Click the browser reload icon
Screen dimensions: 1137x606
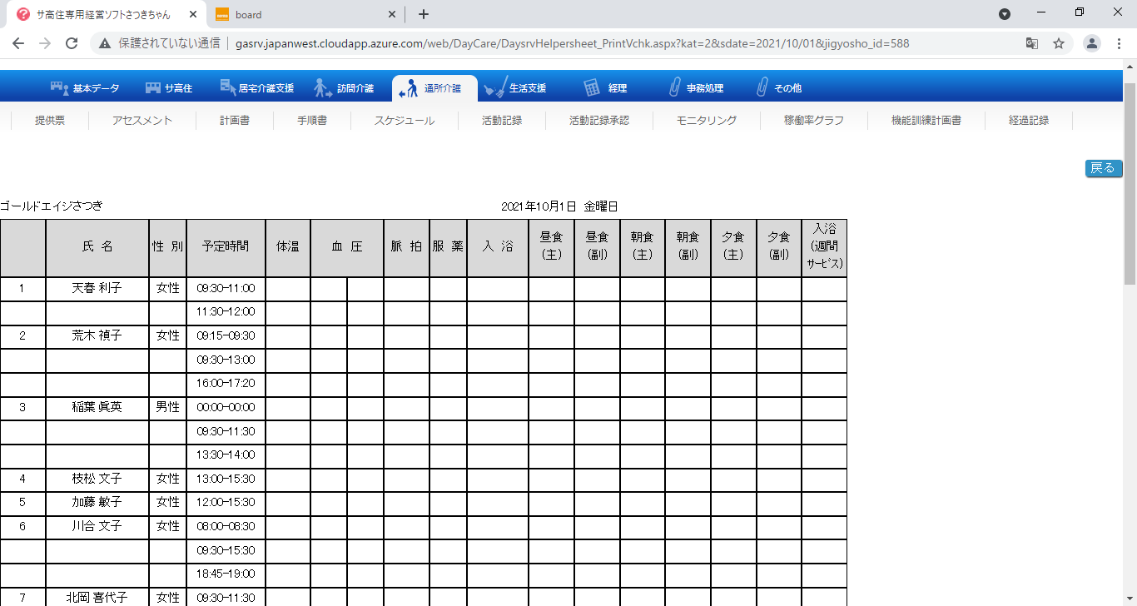point(72,43)
